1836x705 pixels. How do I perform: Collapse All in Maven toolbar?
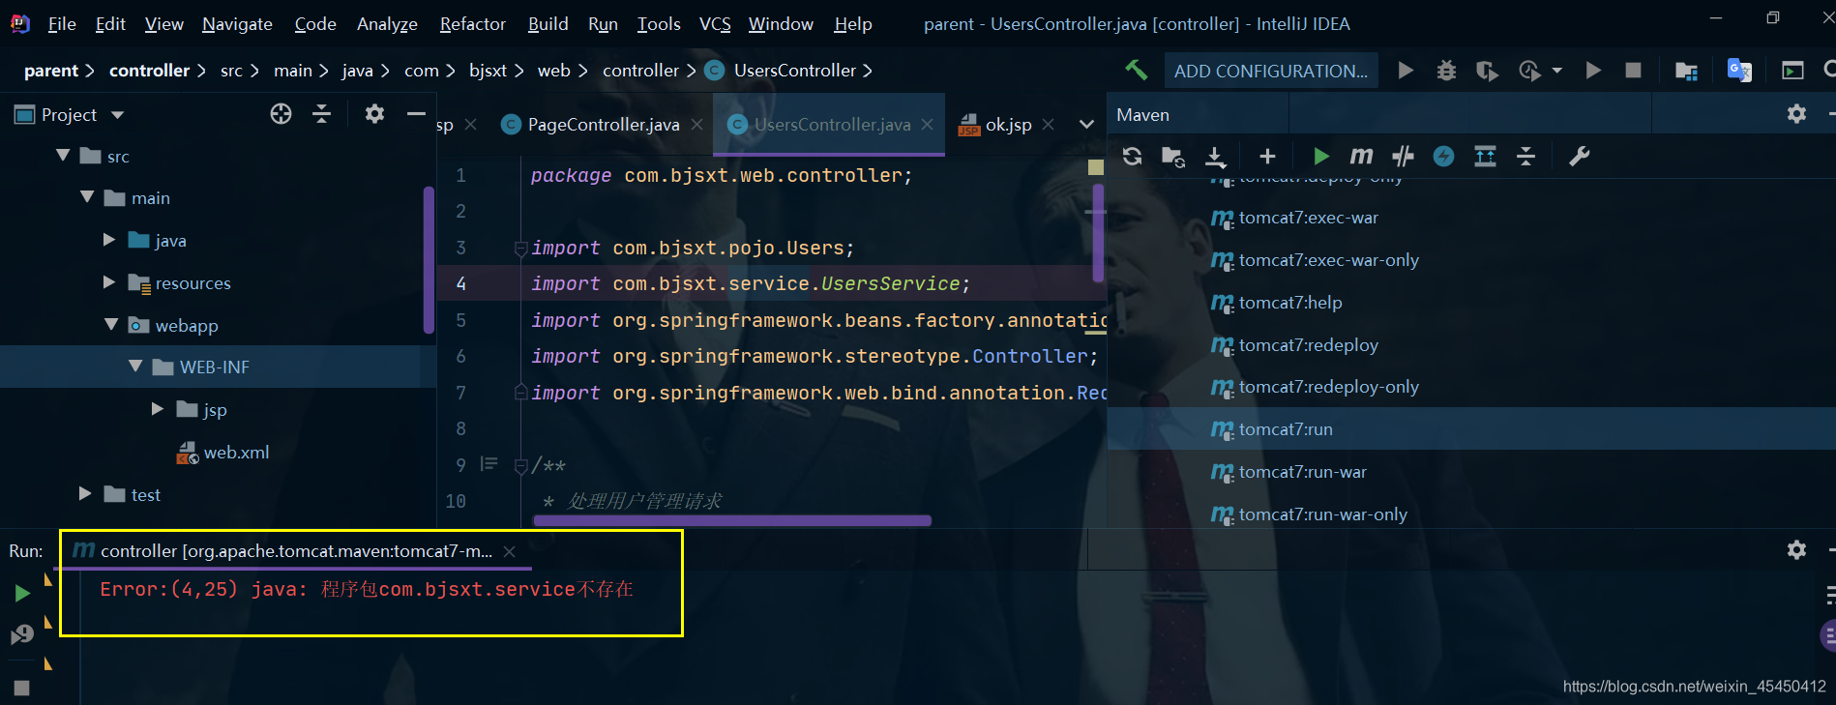(1525, 156)
